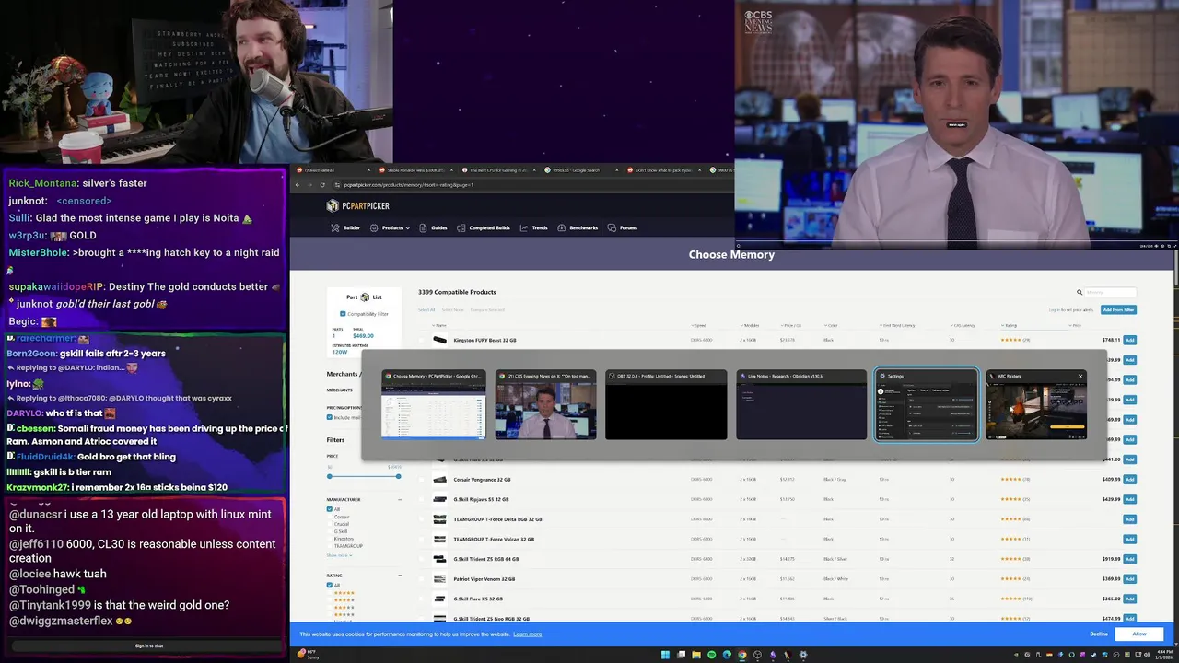Collapse the Manufacturer filter section
Viewport: 1179px width, 663px height.
coord(400,499)
